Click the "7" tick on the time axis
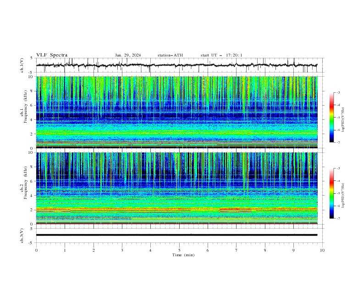 [x=236, y=250]
